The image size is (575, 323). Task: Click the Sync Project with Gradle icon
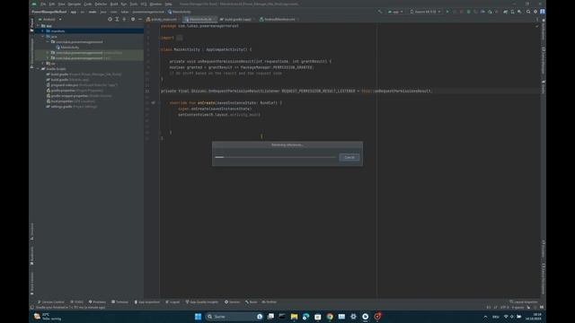(505, 12)
